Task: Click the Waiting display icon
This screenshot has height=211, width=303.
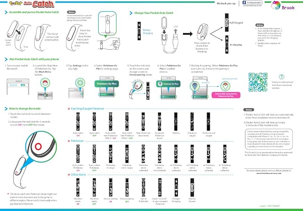Action: pyautogui.click(x=176, y=122)
